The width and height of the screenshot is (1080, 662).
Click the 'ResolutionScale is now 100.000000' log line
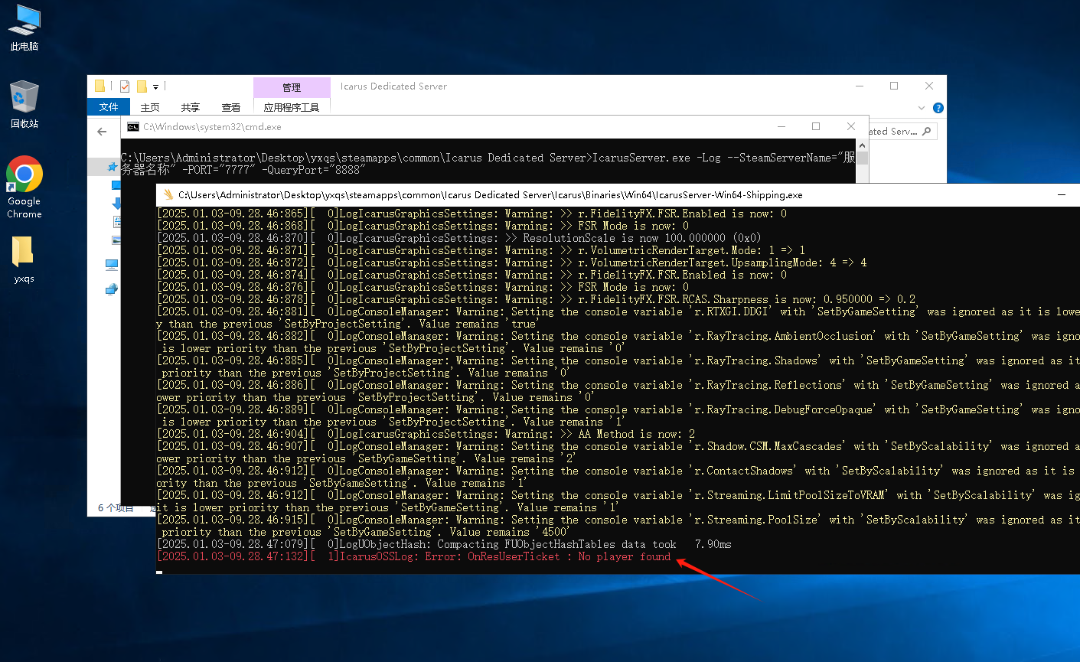tap(458, 238)
